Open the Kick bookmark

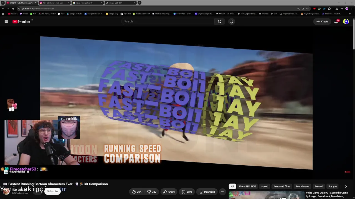(x=33, y=14)
